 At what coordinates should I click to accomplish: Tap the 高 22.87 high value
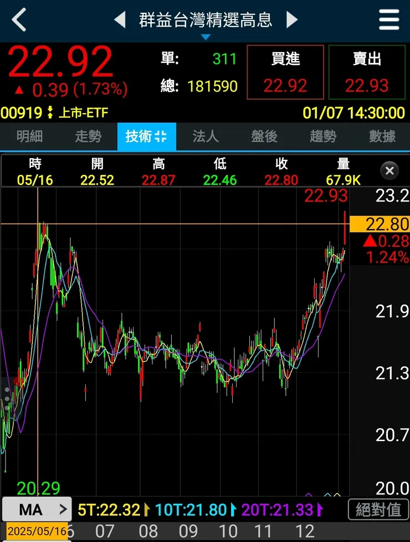(158, 180)
